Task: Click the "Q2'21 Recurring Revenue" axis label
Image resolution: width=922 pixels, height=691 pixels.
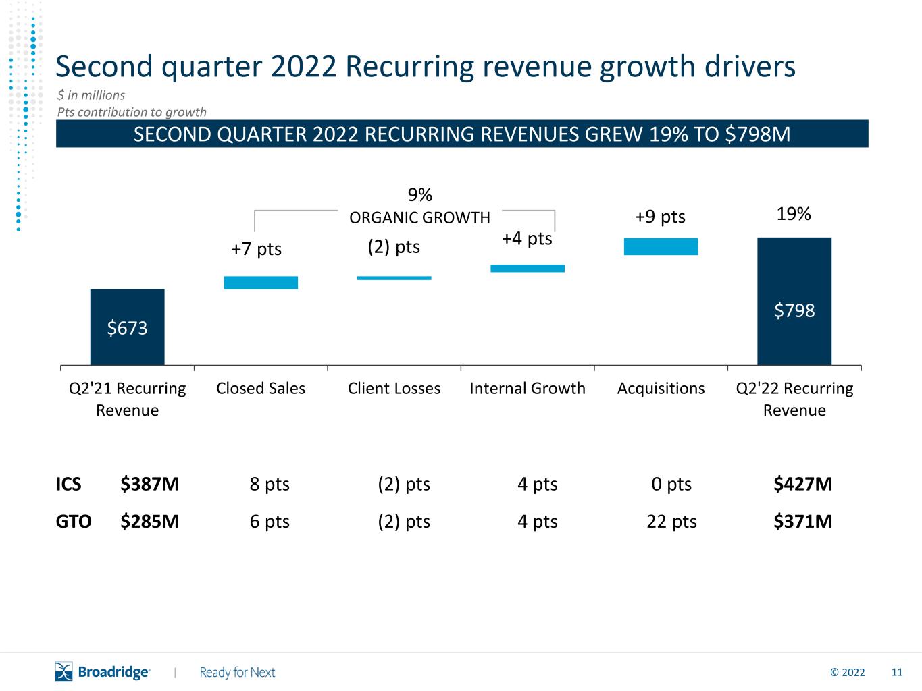Action: [128, 399]
